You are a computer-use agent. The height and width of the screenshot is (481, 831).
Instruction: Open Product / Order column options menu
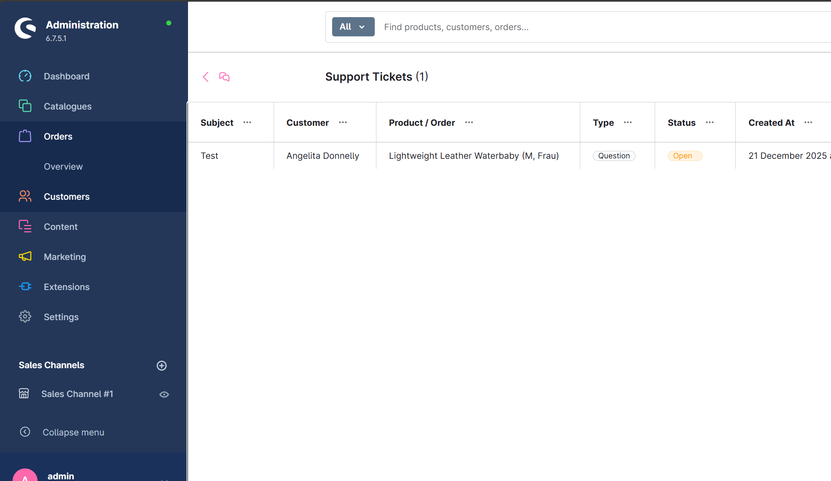click(469, 122)
